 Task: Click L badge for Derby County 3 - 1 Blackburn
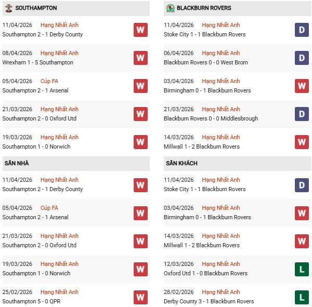tap(302, 297)
